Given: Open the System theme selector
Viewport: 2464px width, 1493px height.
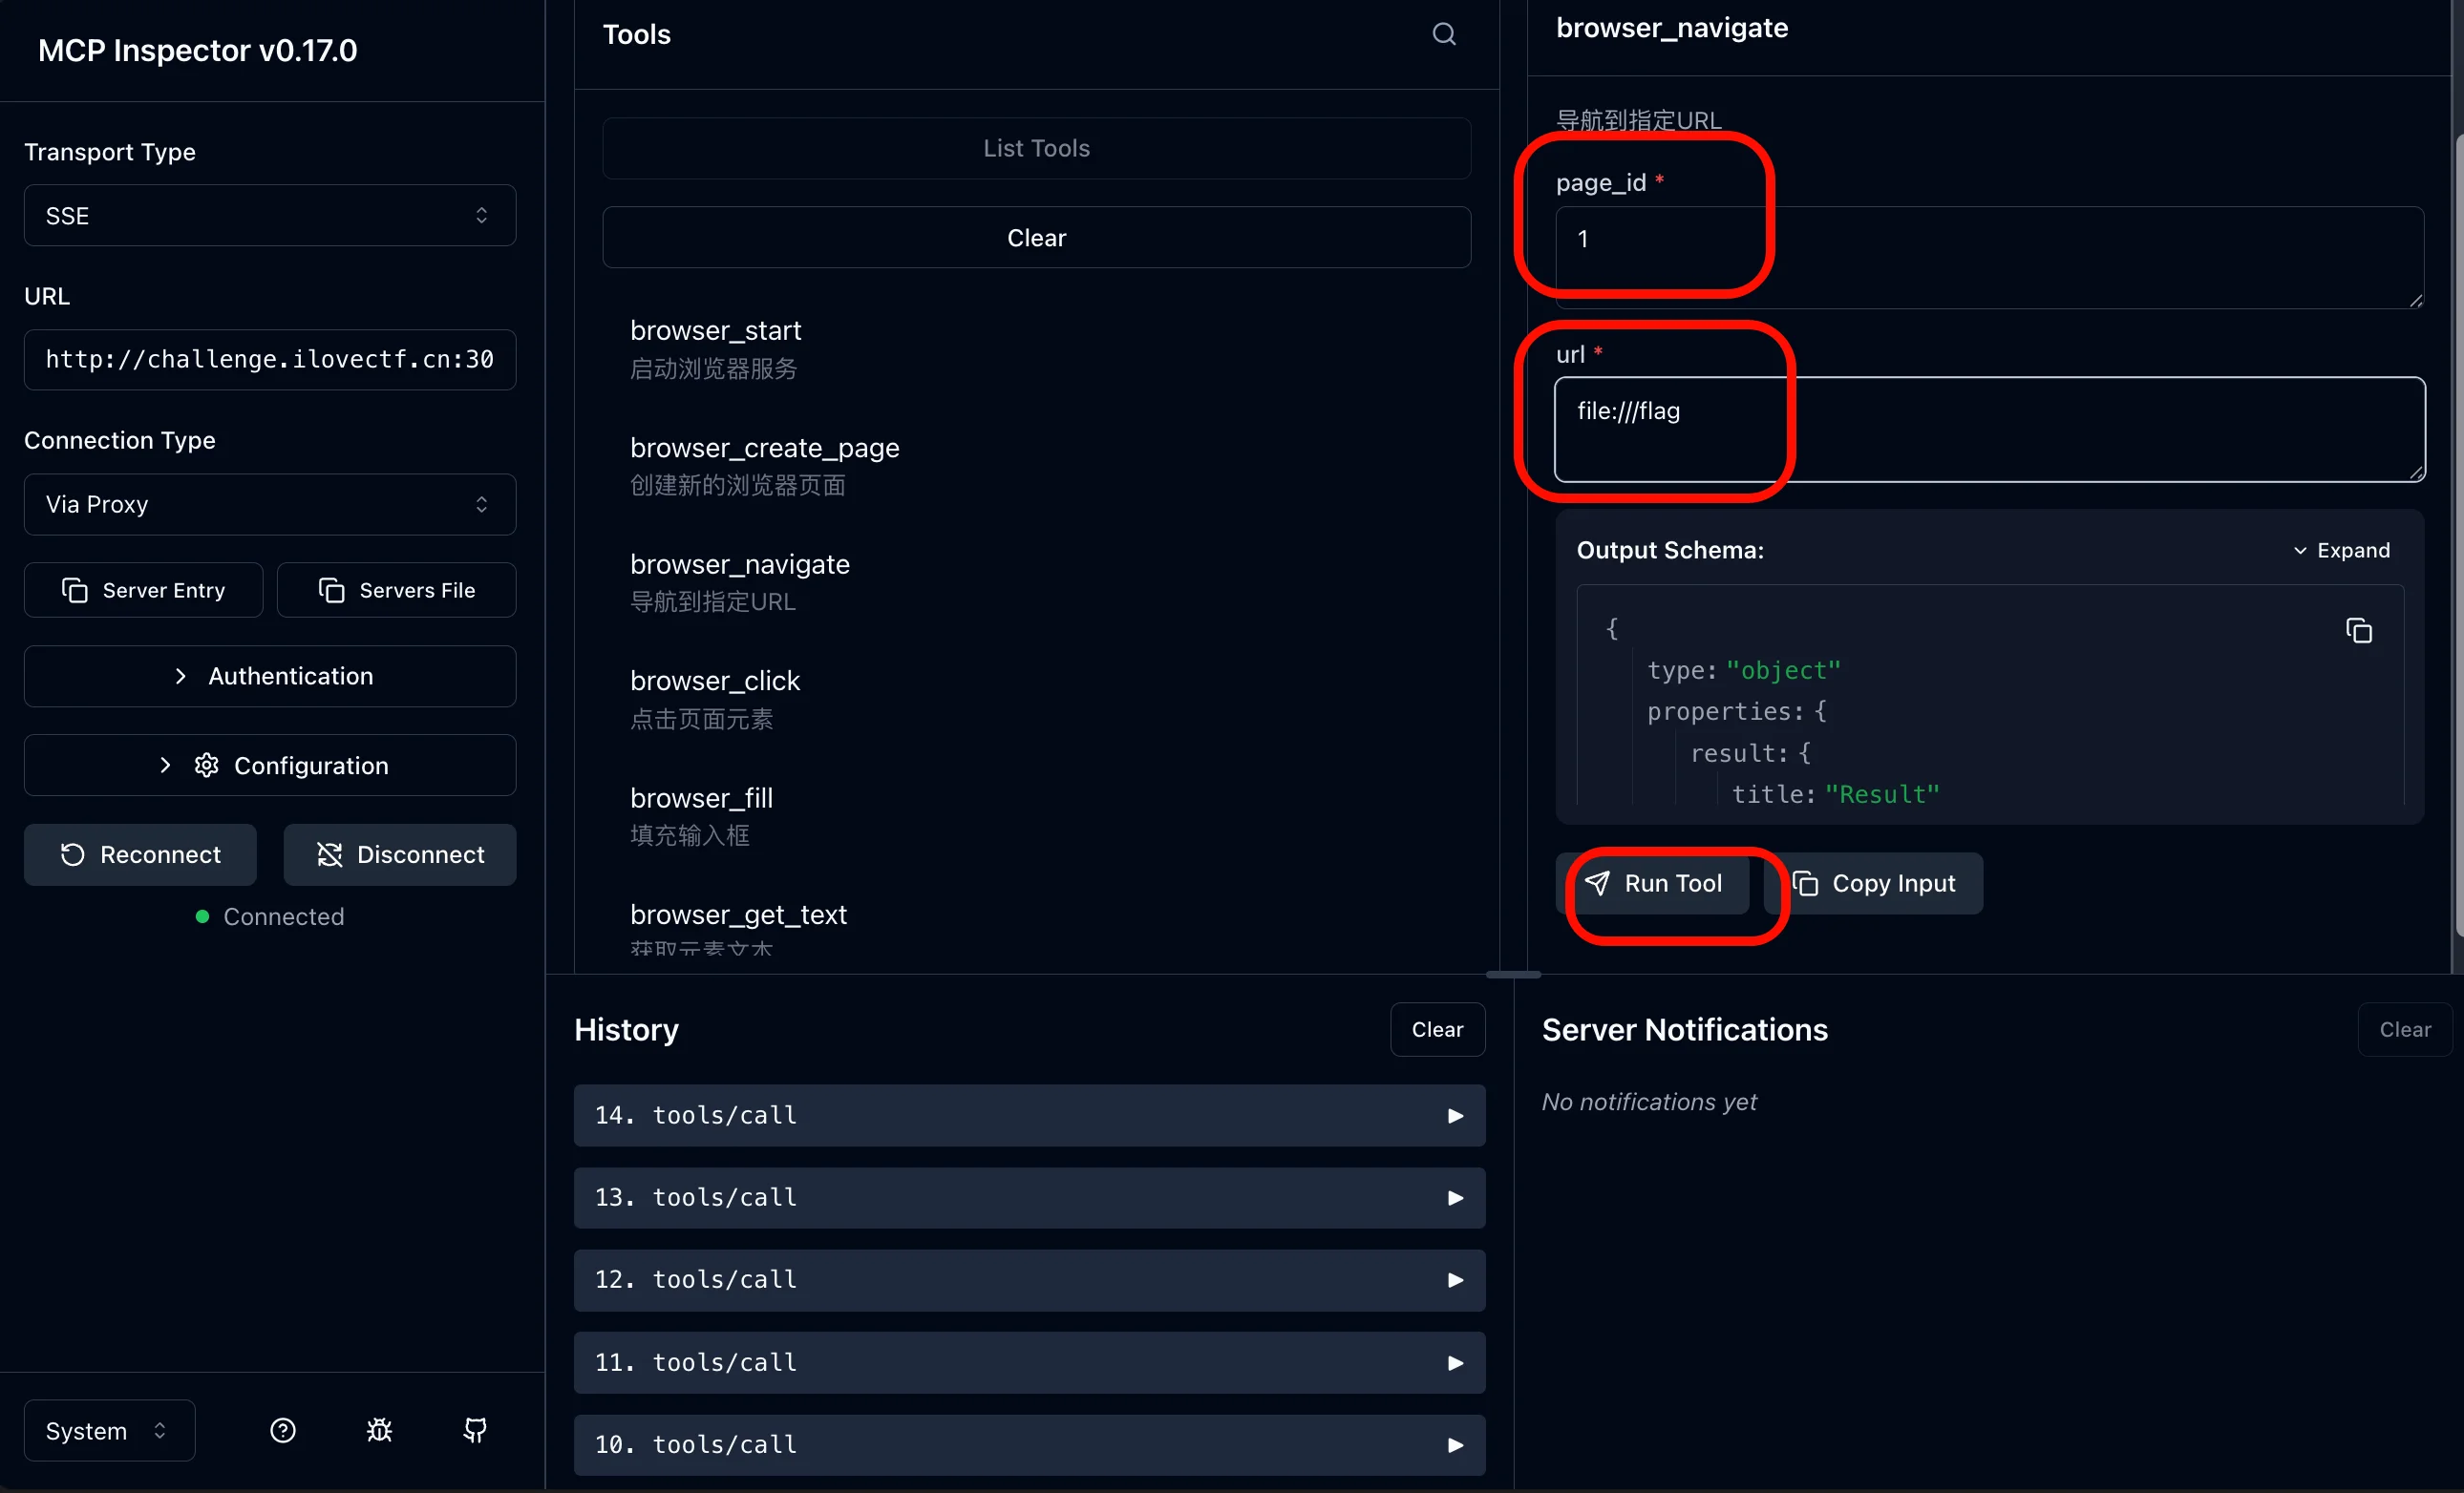Looking at the screenshot, I should [109, 1430].
